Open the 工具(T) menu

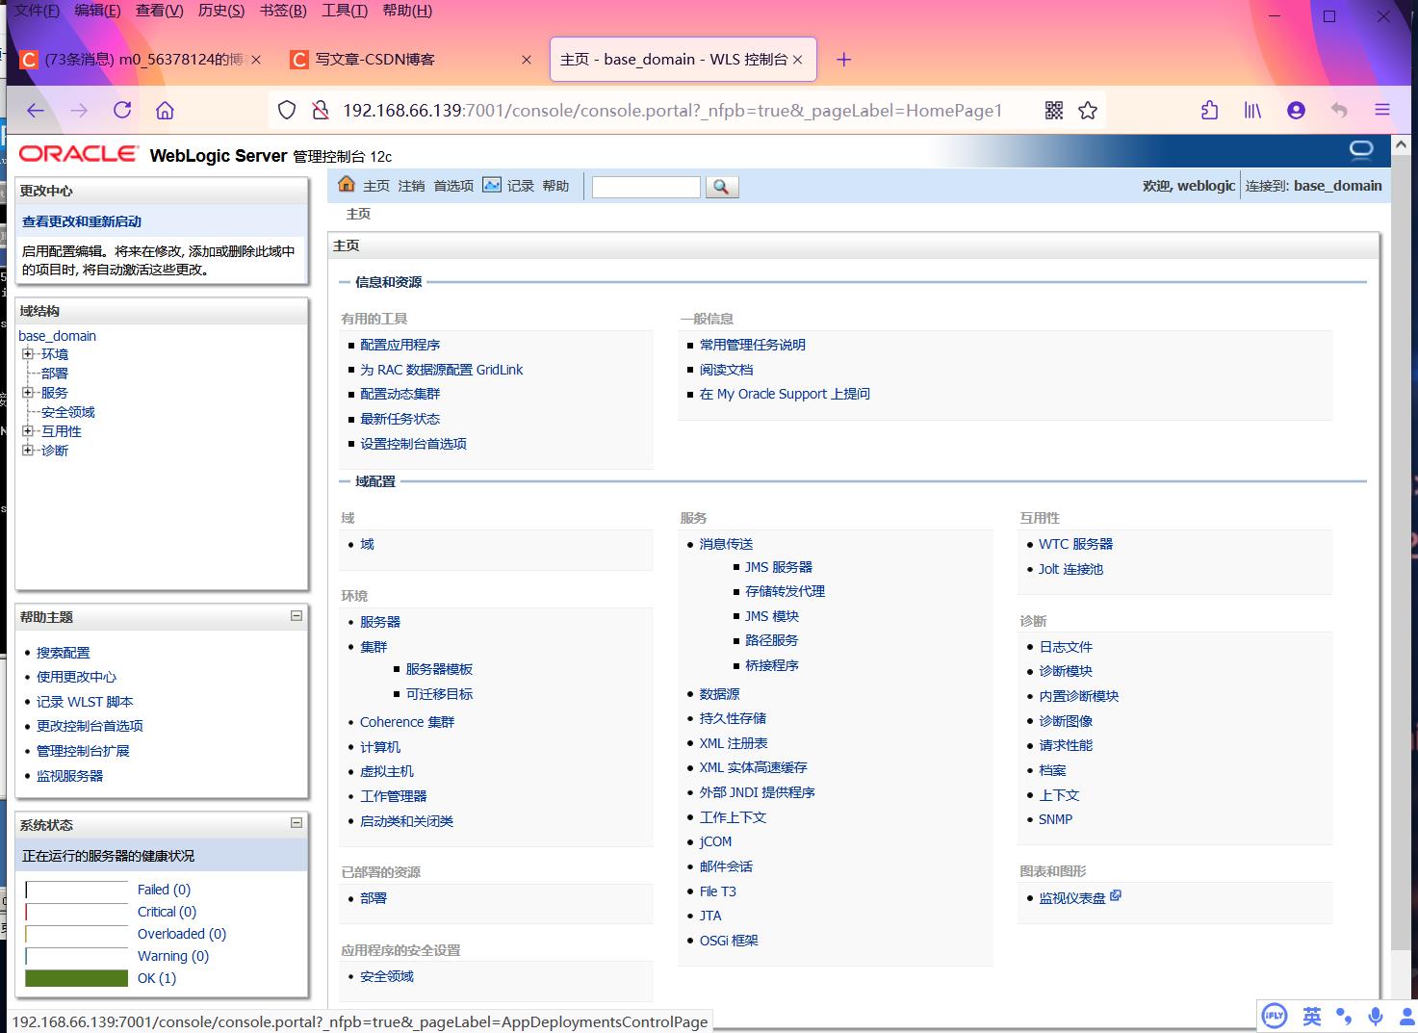coord(345,11)
